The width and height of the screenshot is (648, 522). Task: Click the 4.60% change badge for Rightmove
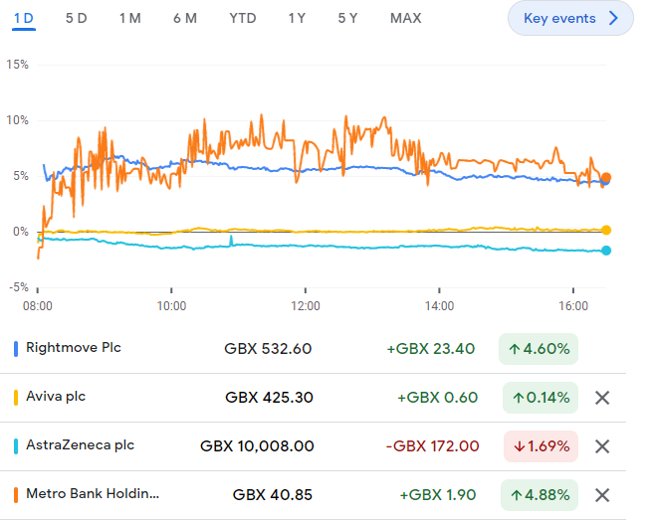click(539, 349)
